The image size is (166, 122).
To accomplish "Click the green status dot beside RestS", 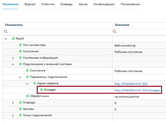I will coord(13,39).
